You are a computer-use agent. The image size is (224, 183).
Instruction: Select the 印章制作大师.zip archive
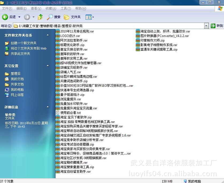point(152,40)
